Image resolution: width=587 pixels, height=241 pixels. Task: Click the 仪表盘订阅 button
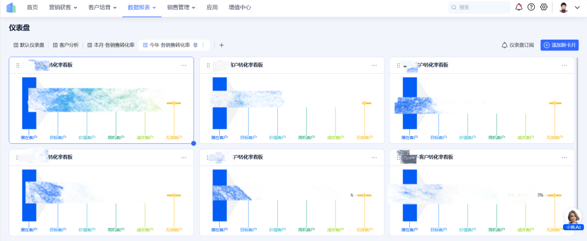click(x=518, y=45)
